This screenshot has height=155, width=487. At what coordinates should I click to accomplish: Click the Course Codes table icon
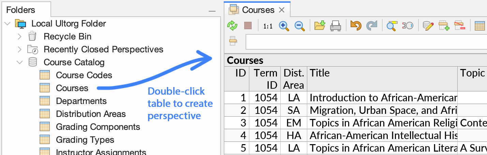coord(45,75)
